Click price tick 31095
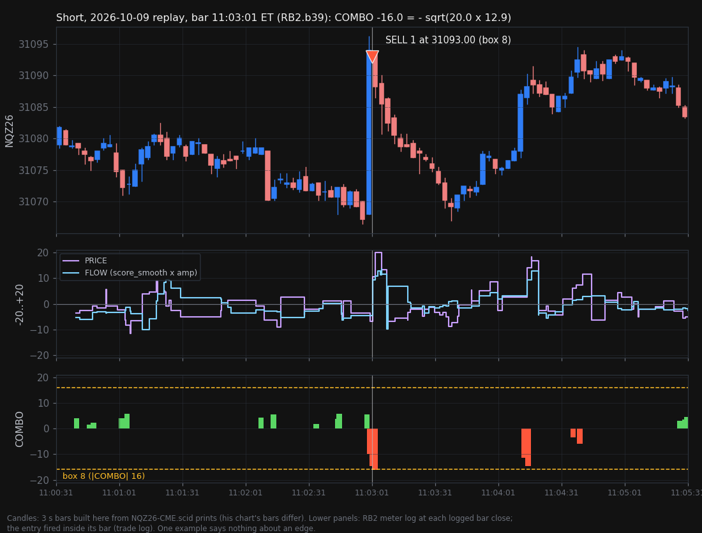This screenshot has height=533, width=702. click(34, 44)
